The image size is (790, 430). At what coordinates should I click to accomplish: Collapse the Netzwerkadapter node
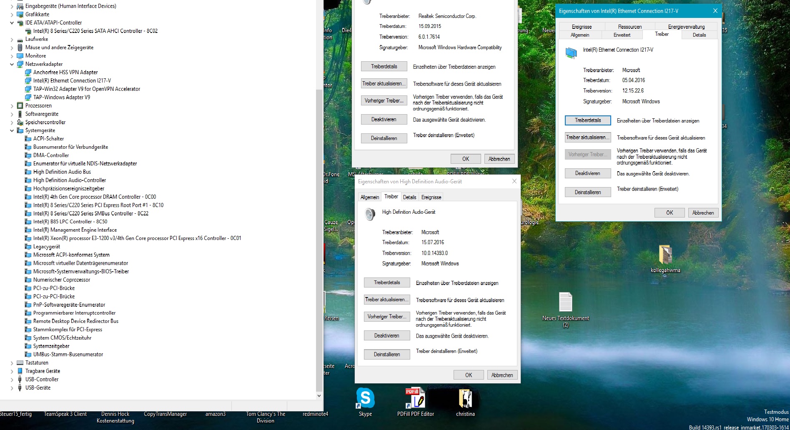(12, 64)
